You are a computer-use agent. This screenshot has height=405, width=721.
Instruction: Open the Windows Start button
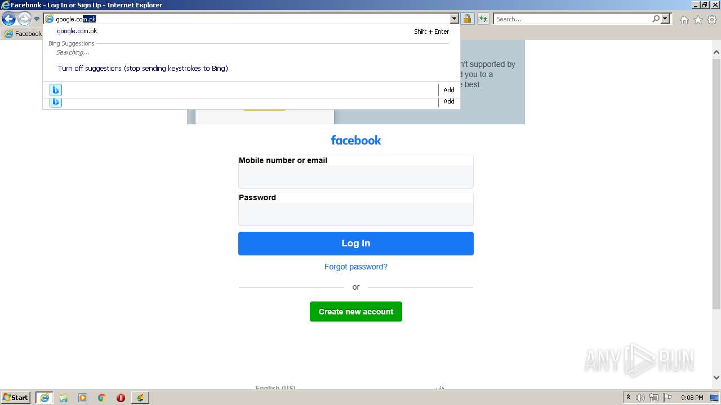click(16, 398)
